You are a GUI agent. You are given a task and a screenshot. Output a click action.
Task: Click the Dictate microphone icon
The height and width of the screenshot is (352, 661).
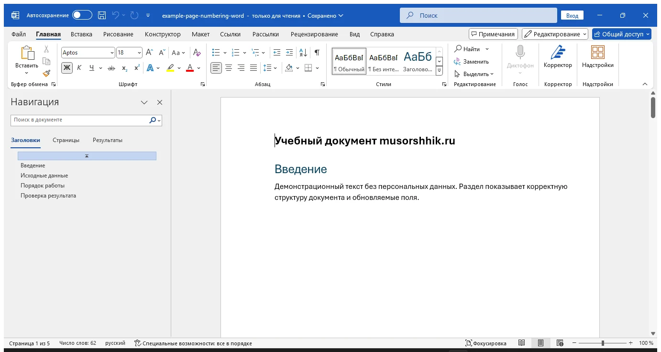click(520, 53)
